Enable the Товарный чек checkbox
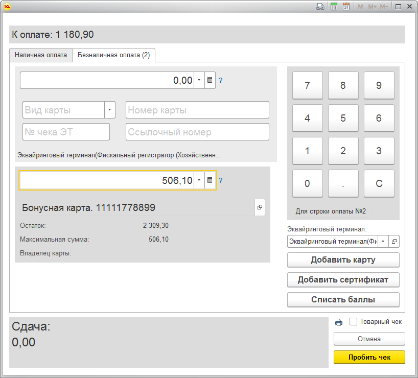This screenshot has height=378, width=418. [353, 321]
